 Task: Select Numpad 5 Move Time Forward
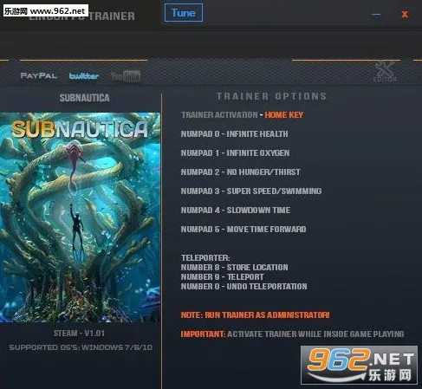tap(243, 230)
